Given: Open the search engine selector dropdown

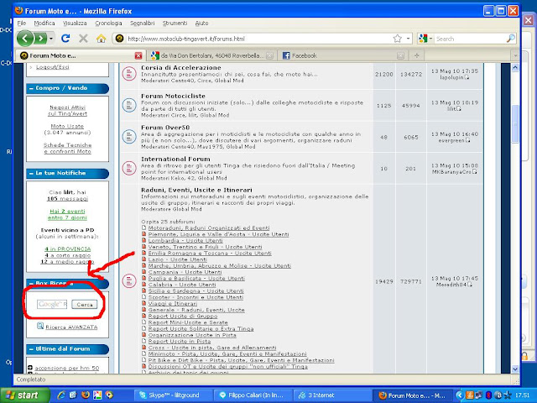Looking at the screenshot, I should (430, 39).
